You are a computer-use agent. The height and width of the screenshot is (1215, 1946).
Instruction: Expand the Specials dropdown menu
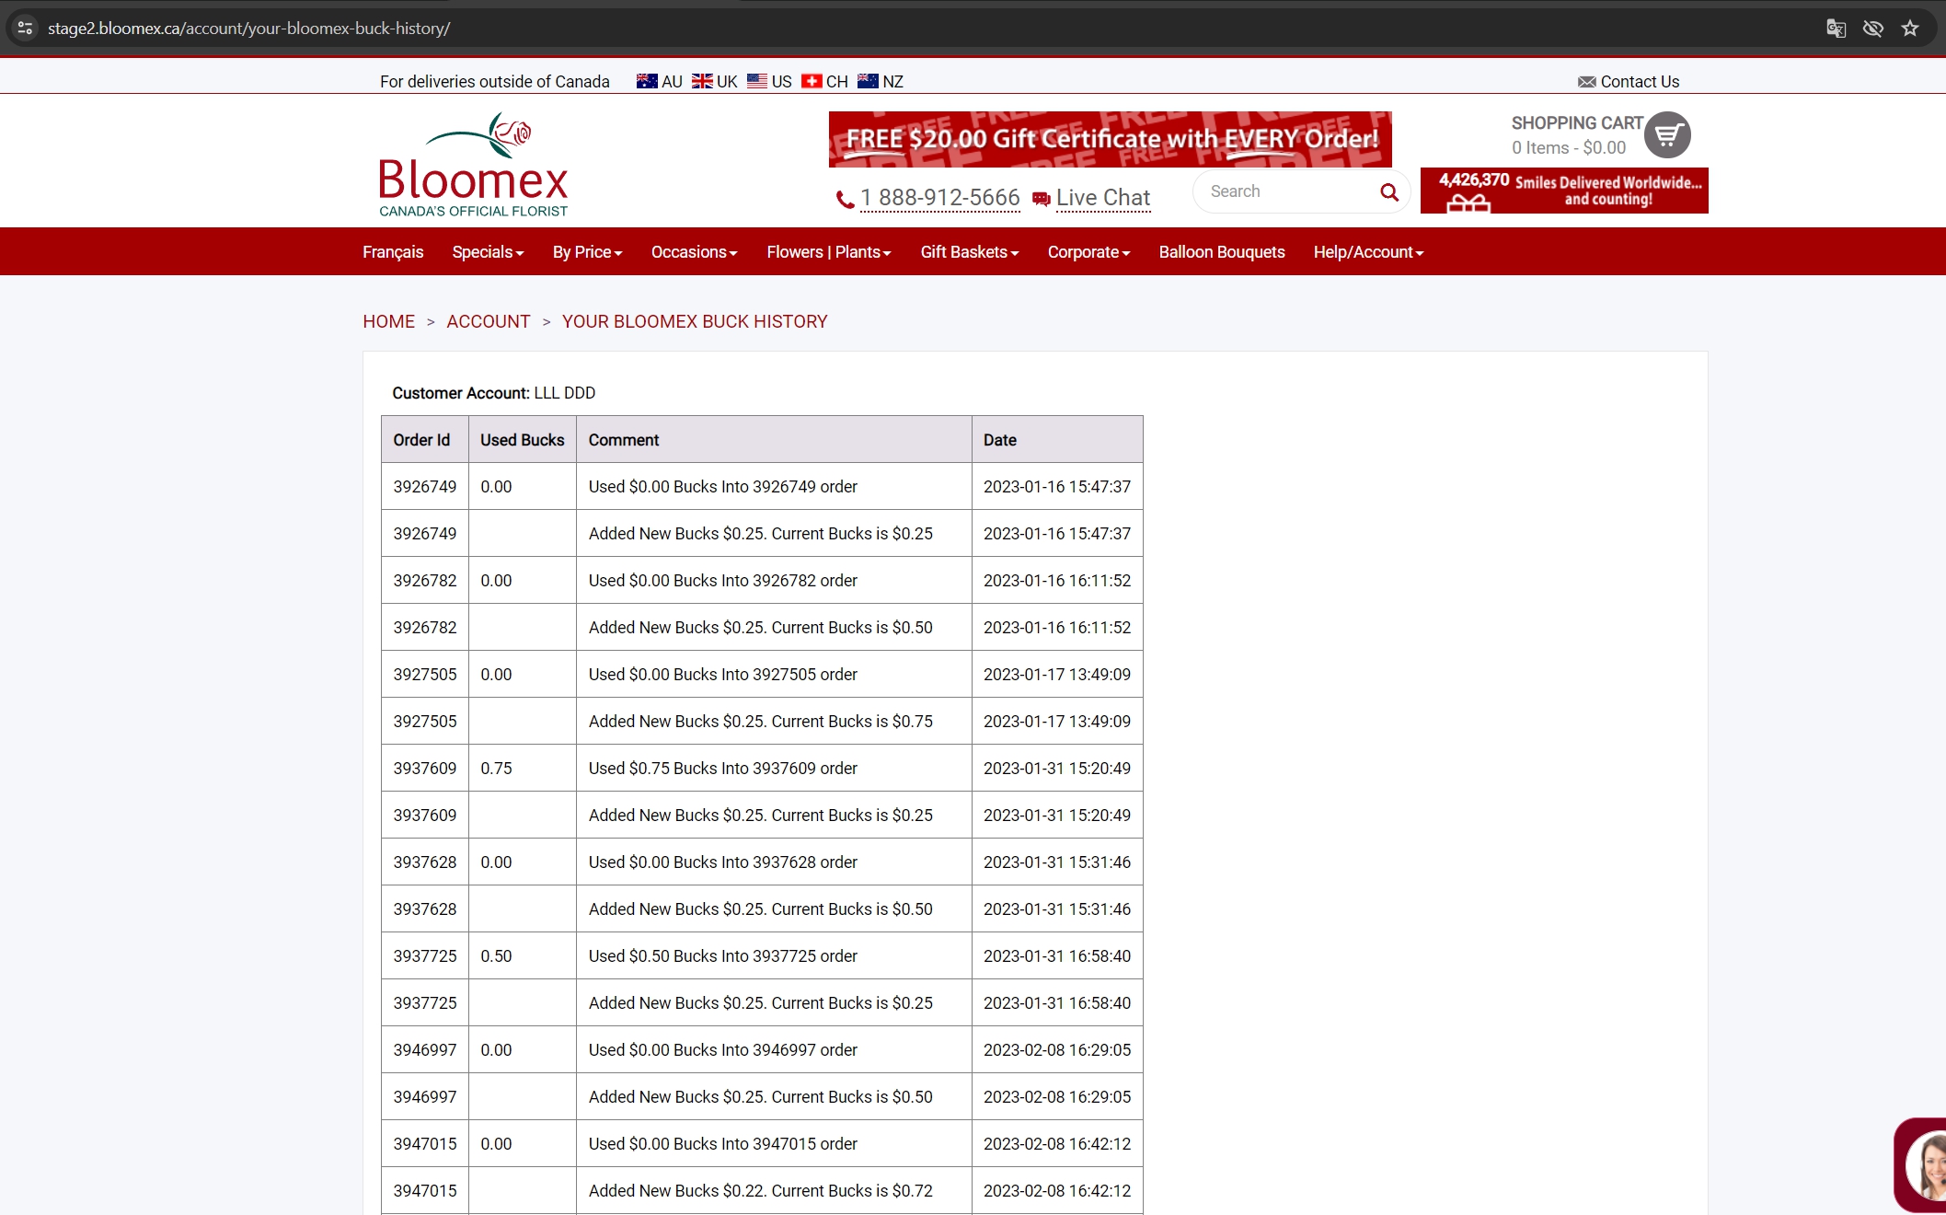[488, 252]
